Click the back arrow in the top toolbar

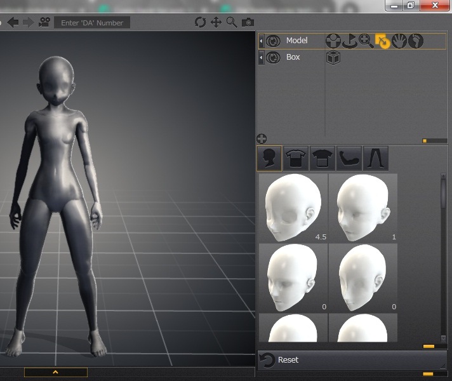[x=13, y=22]
